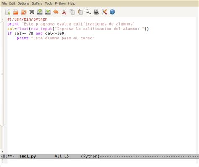This screenshot has width=199, height=167.
Task: Open the Options menu
Action: (23, 3)
